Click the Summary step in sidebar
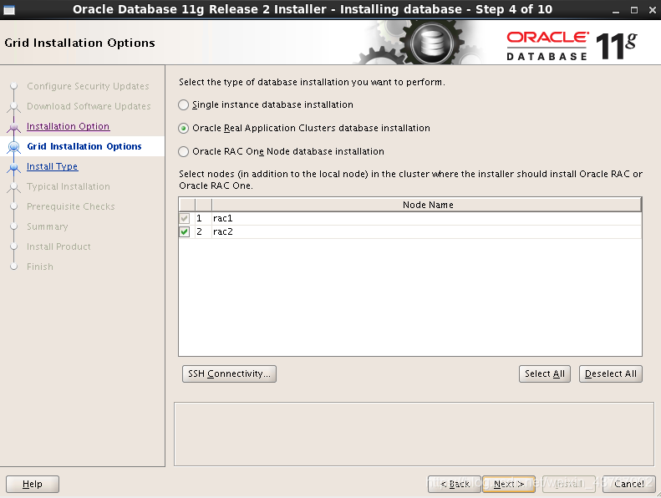Image resolution: width=661 pixels, height=498 pixels. click(x=47, y=226)
